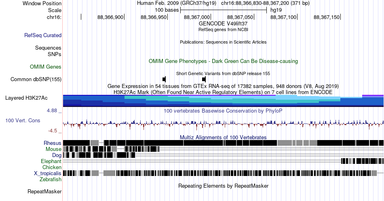Open the OMIM Genes track label
The height and width of the screenshot is (201, 384).
coord(46,67)
